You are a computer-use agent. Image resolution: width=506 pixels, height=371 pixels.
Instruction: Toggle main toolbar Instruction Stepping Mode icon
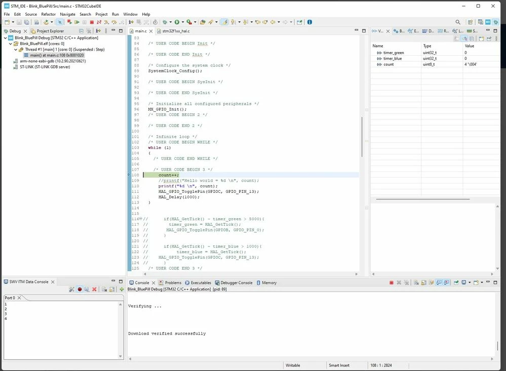(x=131, y=22)
